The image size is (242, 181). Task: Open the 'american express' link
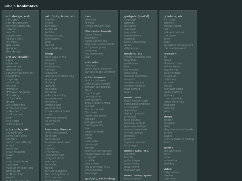click(x=56, y=133)
